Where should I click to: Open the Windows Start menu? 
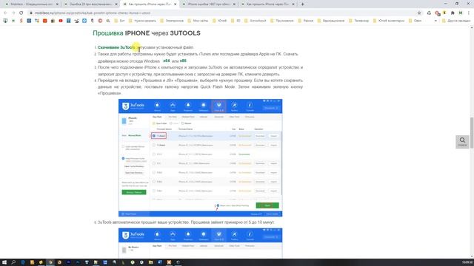coord(4,262)
